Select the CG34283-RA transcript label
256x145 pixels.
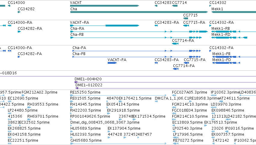pyautogui.click(x=167, y=23)
